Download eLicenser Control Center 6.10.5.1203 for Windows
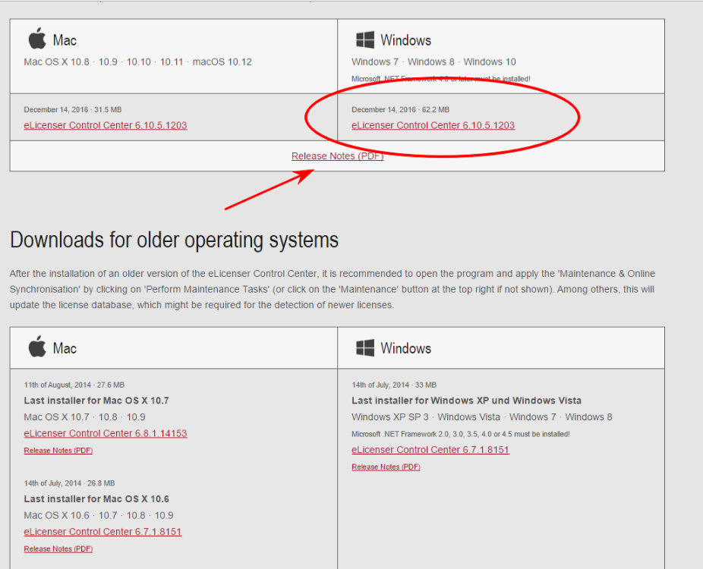This screenshot has width=703, height=569. coord(433,125)
